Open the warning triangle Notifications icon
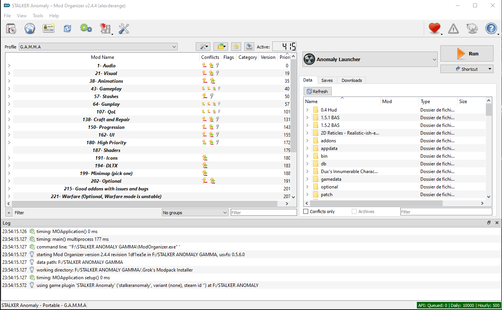 click(x=453, y=28)
